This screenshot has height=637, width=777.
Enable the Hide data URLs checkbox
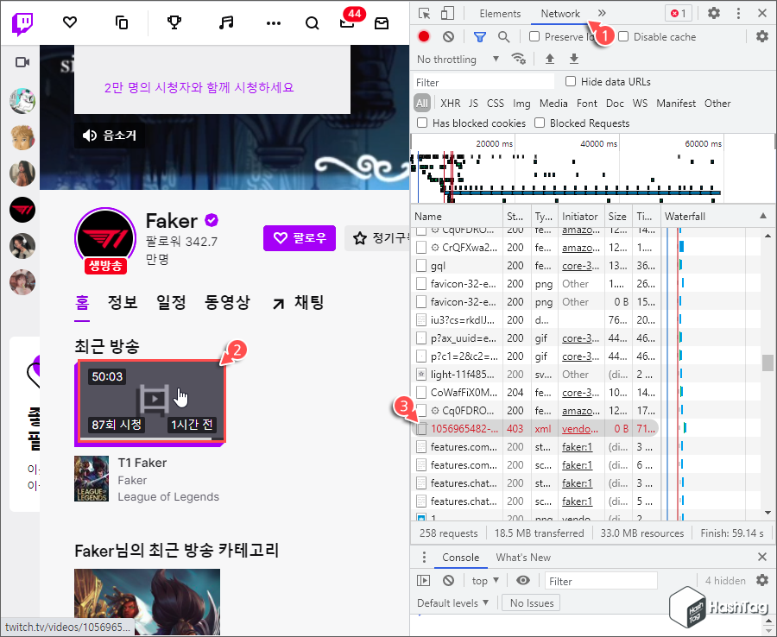pyautogui.click(x=571, y=80)
